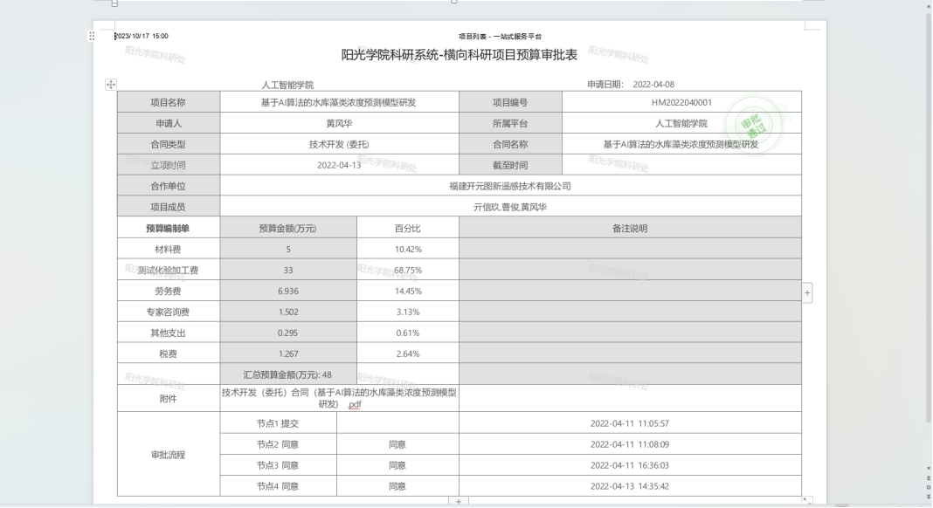Select the 项目编号 label cell
The width and height of the screenshot is (933, 508).
[x=510, y=102]
